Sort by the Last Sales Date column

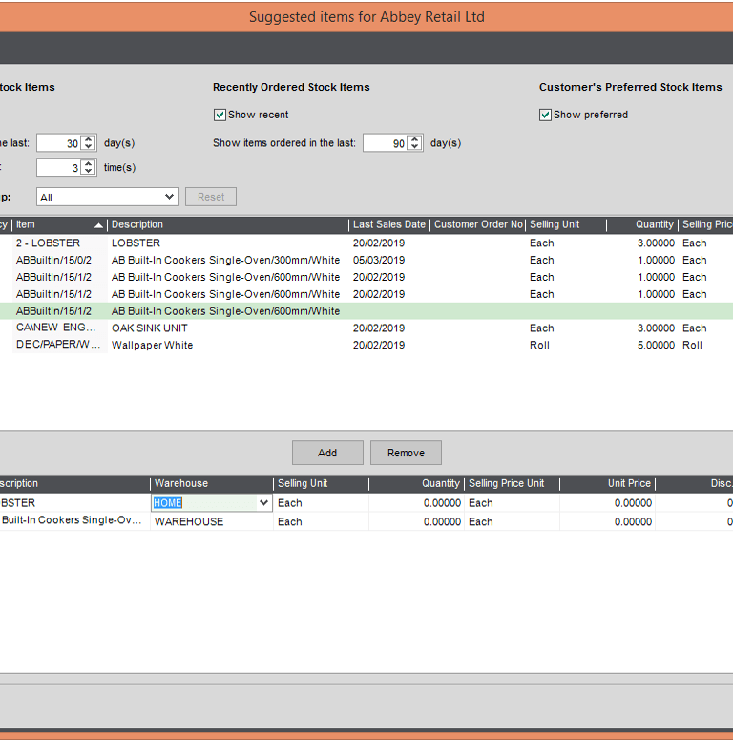coord(389,224)
